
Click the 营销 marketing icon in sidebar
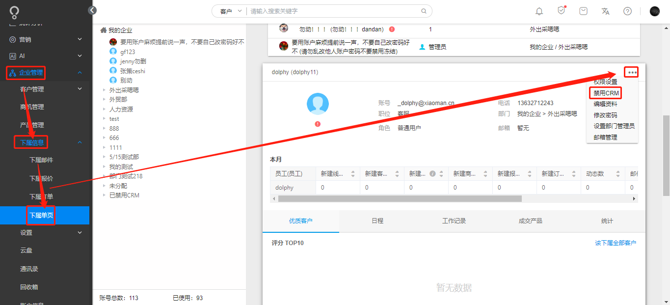click(12, 39)
